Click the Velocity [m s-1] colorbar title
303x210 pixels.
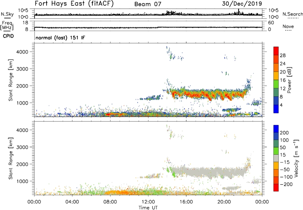(296, 158)
